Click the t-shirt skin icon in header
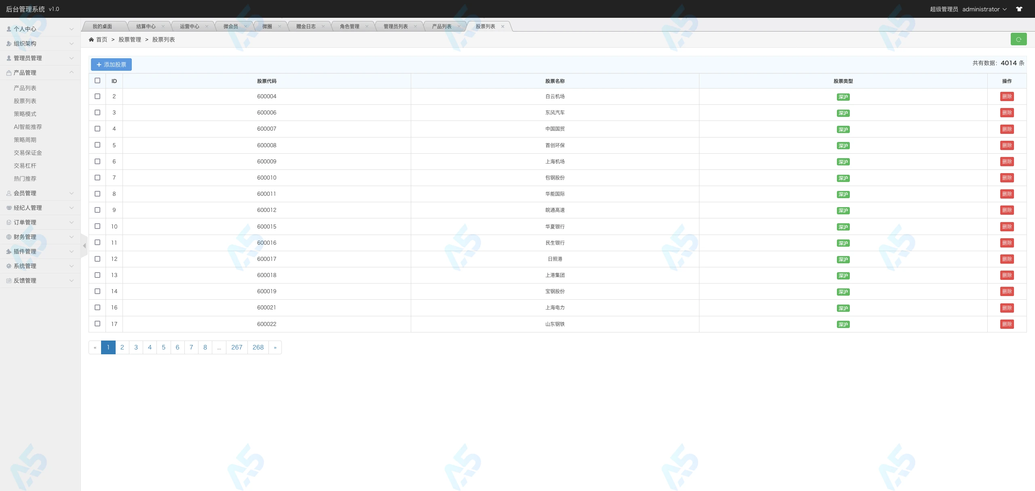The image size is (1035, 491). (x=1019, y=9)
